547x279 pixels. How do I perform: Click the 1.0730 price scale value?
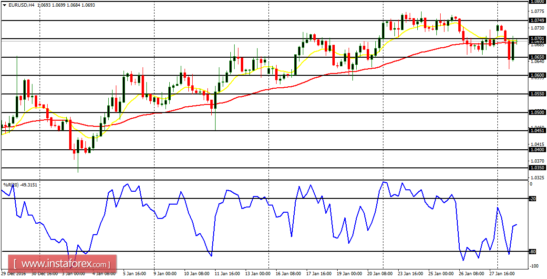(x=537, y=28)
